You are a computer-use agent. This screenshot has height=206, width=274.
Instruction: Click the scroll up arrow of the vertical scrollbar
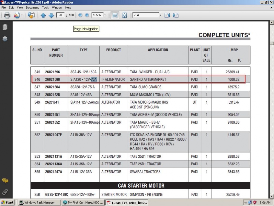coord(272,23)
